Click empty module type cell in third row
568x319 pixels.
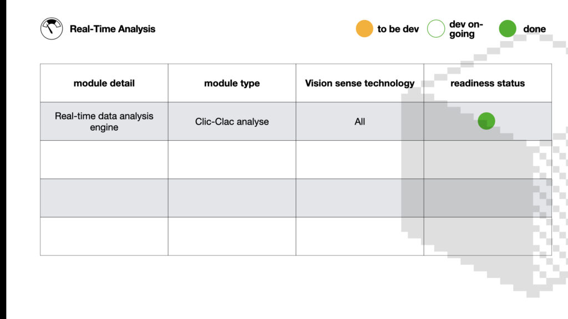point(232,198)
